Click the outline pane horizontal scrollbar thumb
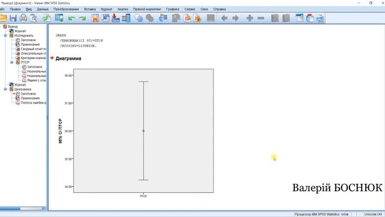 point(10,209)
